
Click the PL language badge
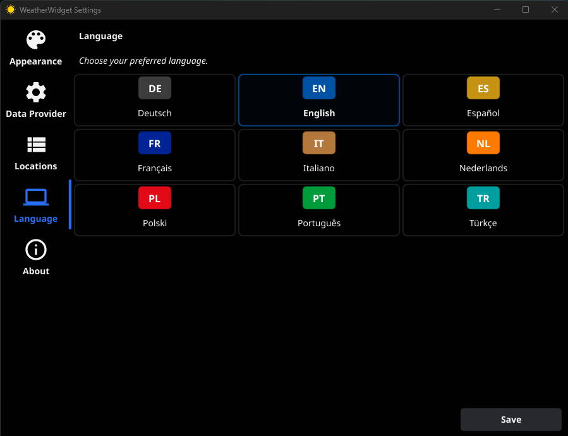[155, 198]
